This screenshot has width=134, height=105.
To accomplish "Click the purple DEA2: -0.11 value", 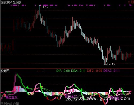I will tap(111, 71).
